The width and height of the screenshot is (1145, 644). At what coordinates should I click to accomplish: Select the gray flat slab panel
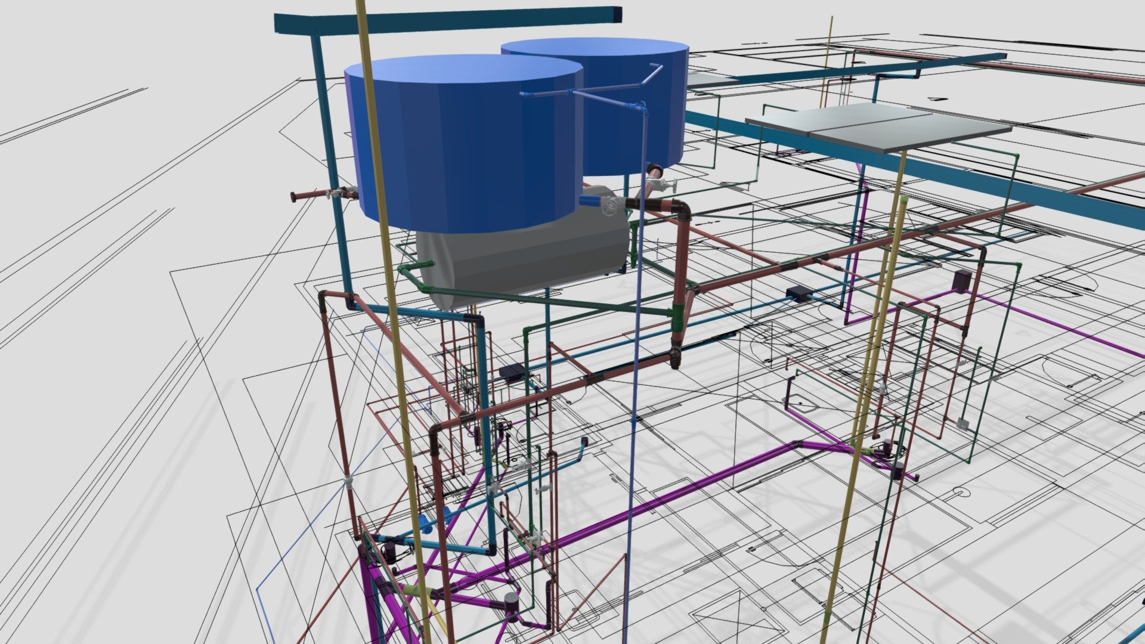click(878, 126)
